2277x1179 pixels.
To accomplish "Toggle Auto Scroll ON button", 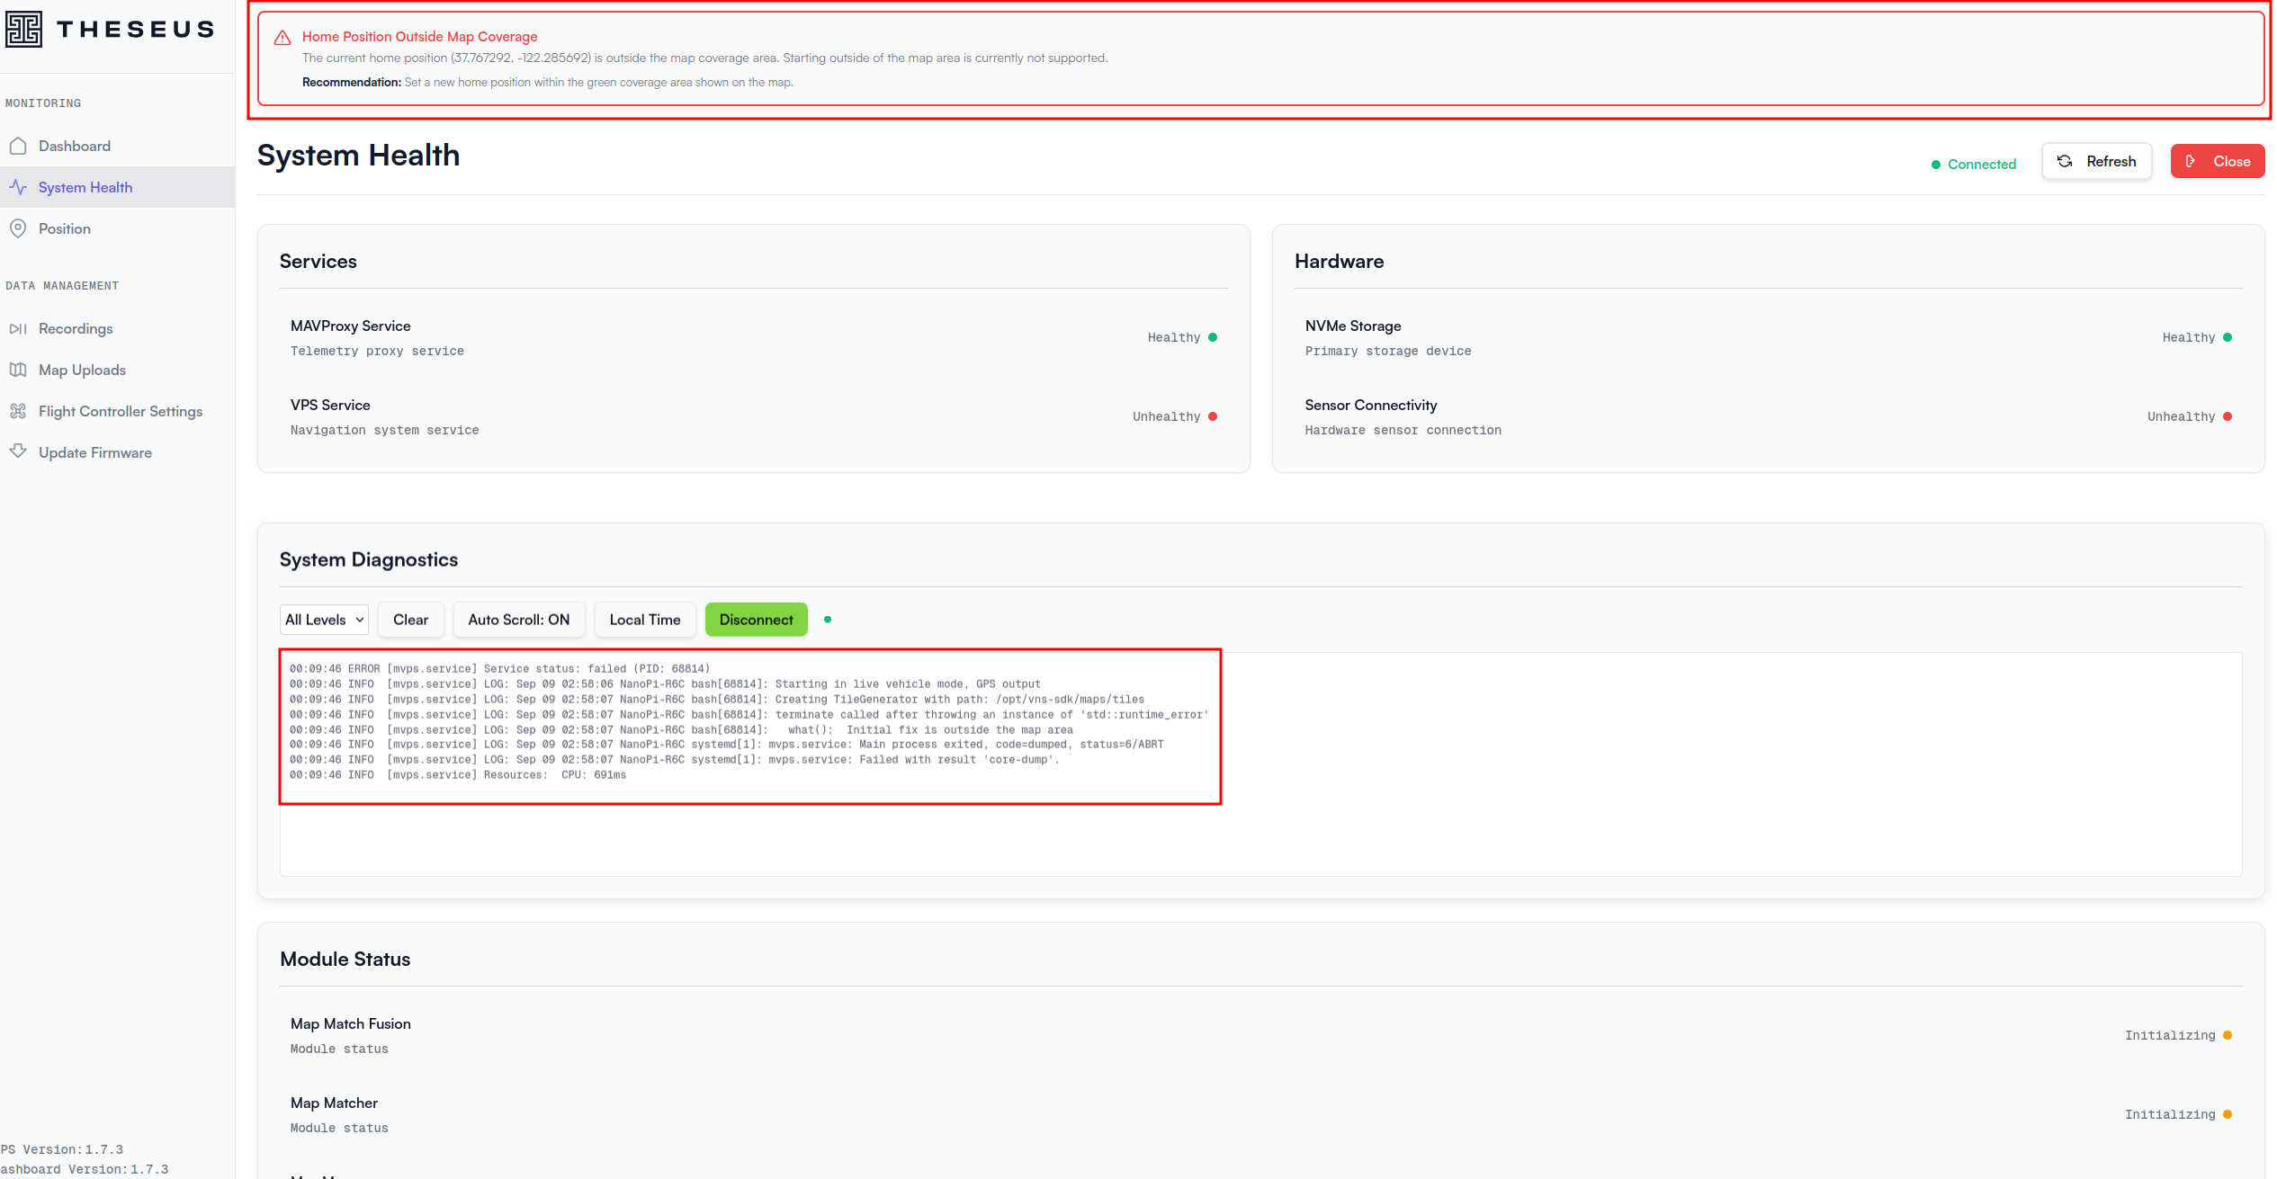I will 518,620.
